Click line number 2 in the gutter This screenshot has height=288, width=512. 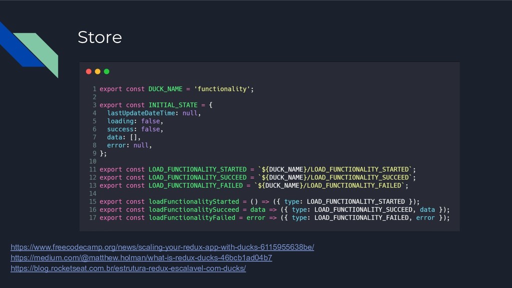[x=94, y=97]
